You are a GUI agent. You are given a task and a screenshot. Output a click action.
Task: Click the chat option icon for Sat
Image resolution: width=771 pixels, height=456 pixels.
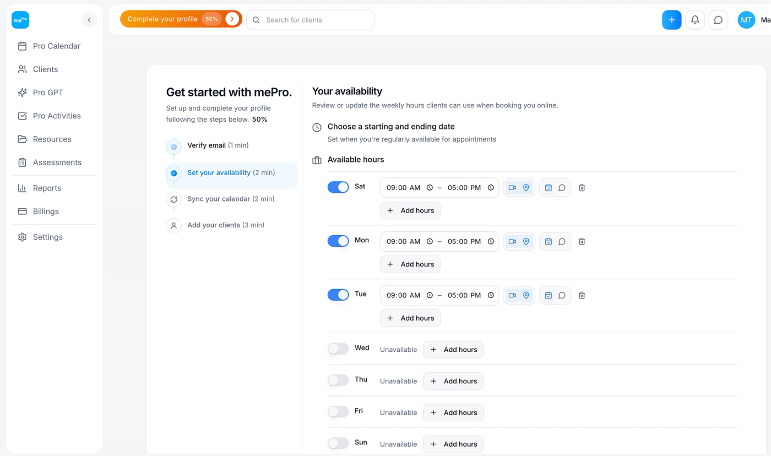coord(562,188)
